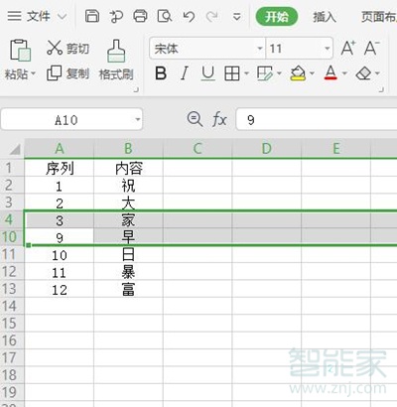This screenshot has height=407, width=397.
Task: Open the 文件 menu
Action: (37, 16)
